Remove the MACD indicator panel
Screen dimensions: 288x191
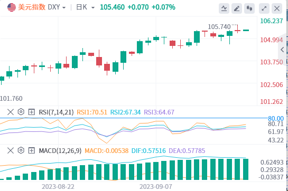pyautogui.click(x=11, y=150)
